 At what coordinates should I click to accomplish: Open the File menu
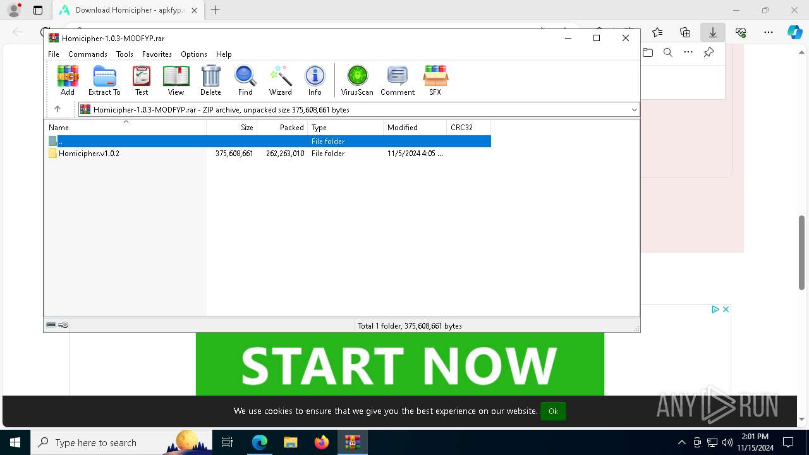pyautogui.click(x=54, y=54)
